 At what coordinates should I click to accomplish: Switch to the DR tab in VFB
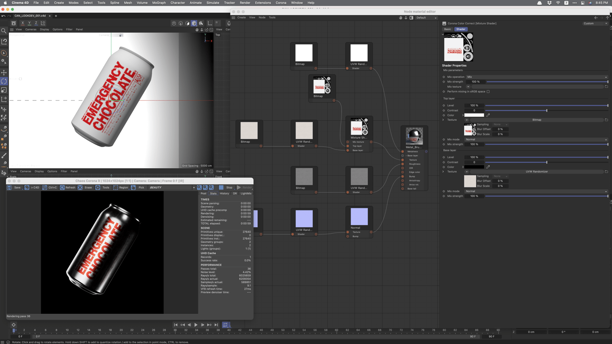(x=235, y=193)
